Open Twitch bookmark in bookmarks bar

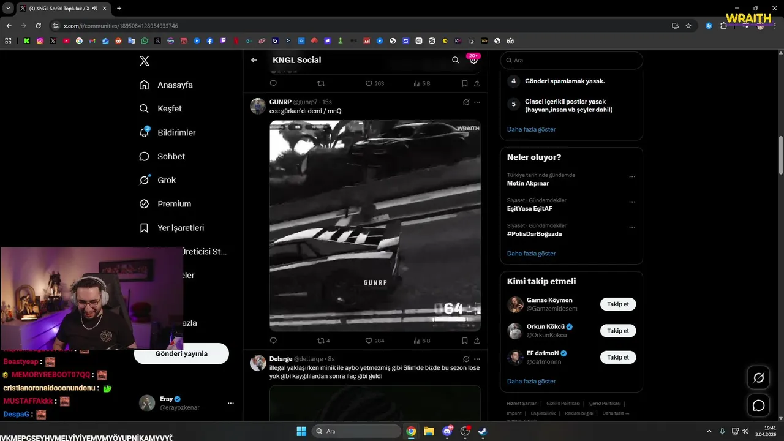pos(223,41)
